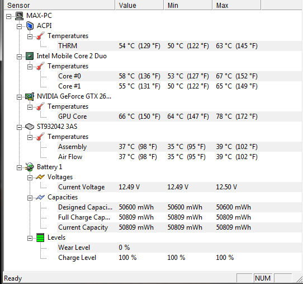
Task: Click the thermometer icon under Intel Mobile Core 2 Duo
Action: [x=40, y=66]
